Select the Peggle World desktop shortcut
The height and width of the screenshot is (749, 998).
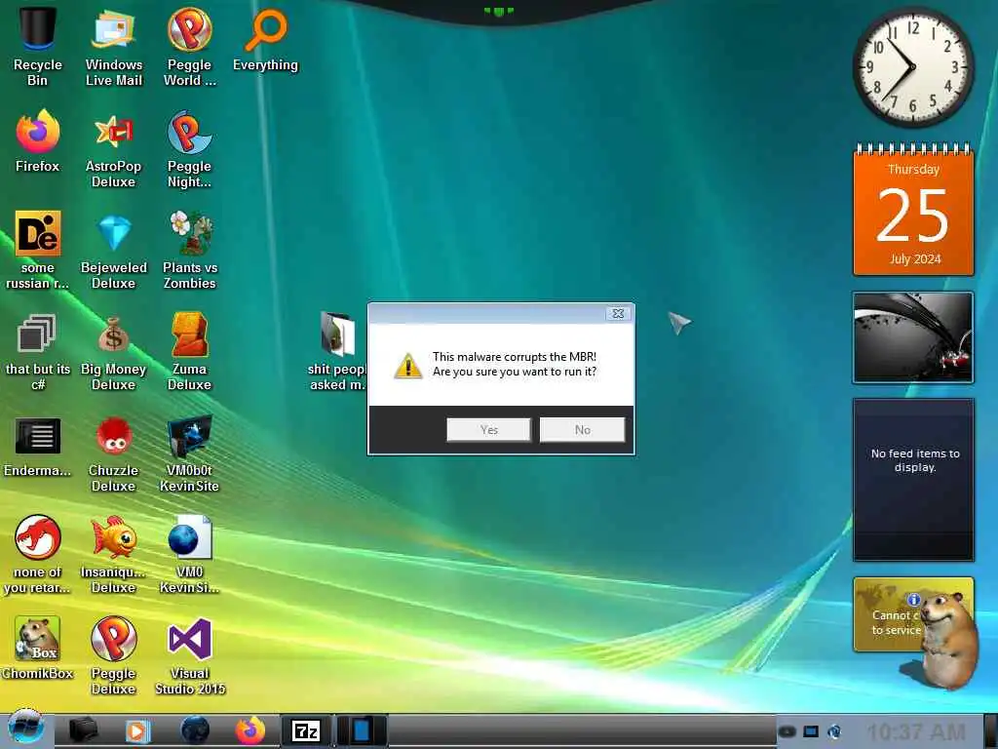point(190,46)
